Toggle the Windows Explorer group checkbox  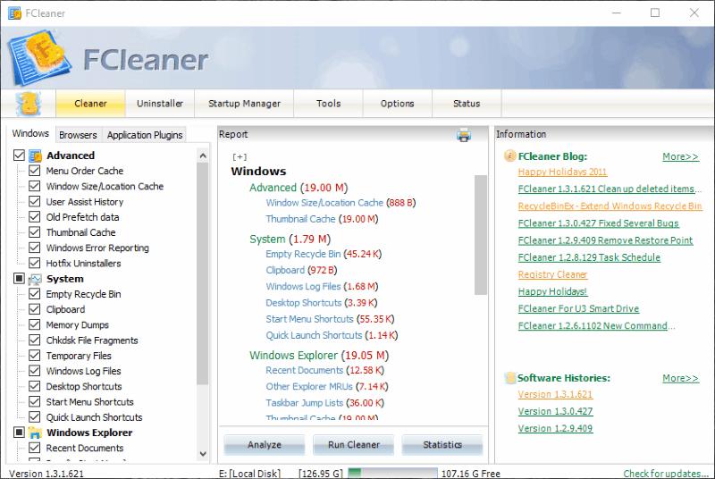click(x=19, y=432)
